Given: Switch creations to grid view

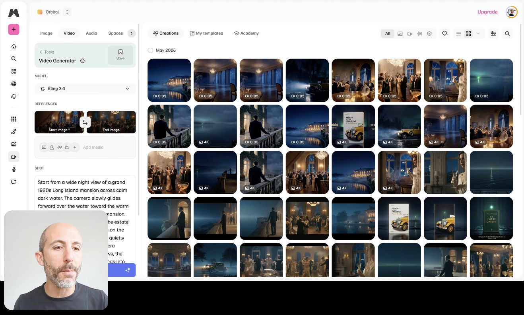Looking at the screenshot, I should click(468, 34).
